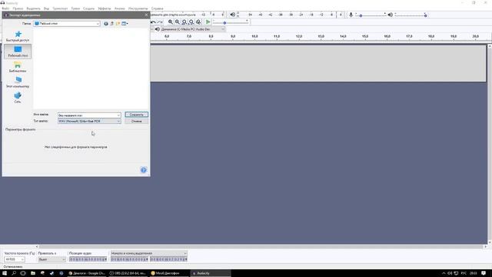Click green play-at-speed button
Viewport: 492px width, 277px height.
tap(208, 22)
